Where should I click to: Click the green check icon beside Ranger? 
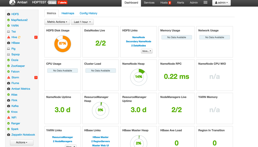[8, 123]
